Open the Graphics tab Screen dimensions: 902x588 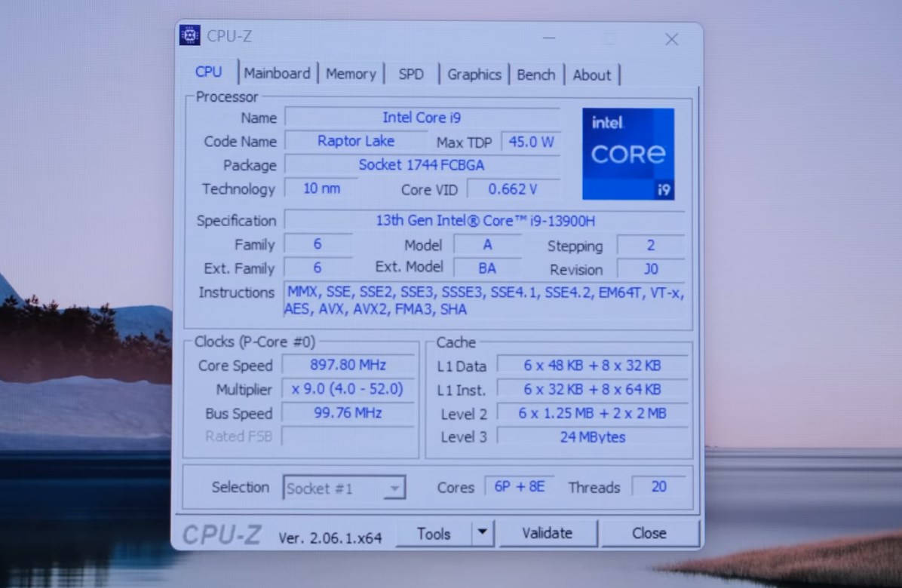tap(474, 75)
